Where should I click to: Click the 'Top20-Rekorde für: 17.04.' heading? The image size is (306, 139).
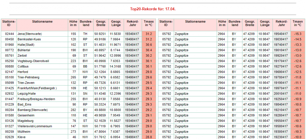153,9
